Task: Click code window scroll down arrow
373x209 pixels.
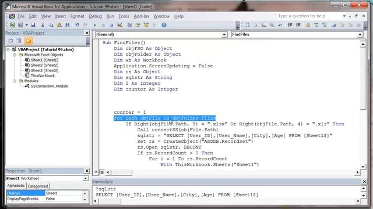Action: 363,167
